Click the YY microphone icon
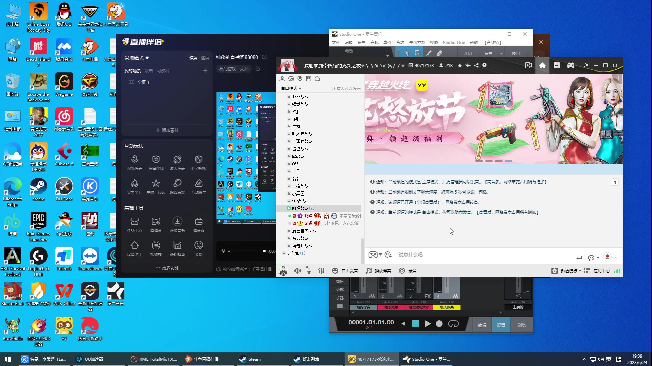The height and width of the screenshot is (366, 652). (309, 270)
